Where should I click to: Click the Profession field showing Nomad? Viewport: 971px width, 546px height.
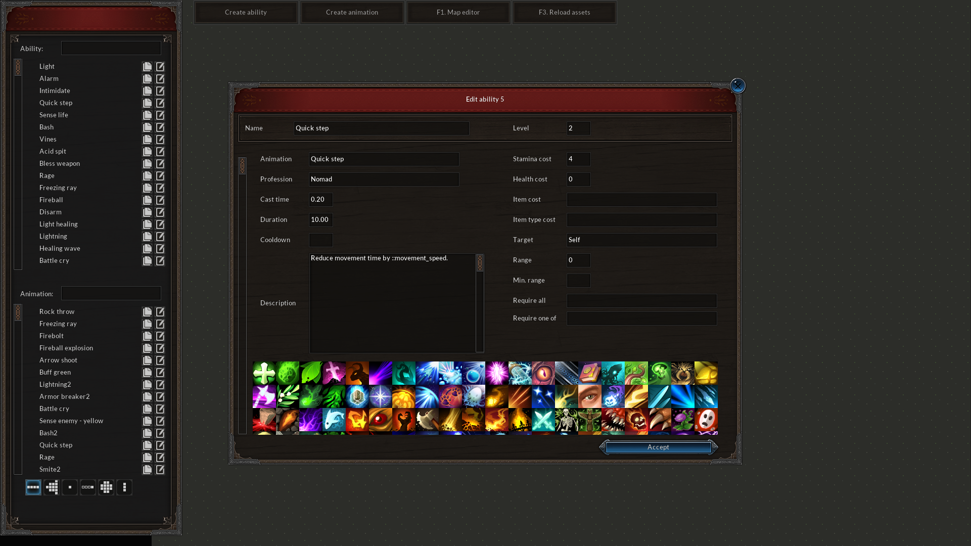coord(383,178)
